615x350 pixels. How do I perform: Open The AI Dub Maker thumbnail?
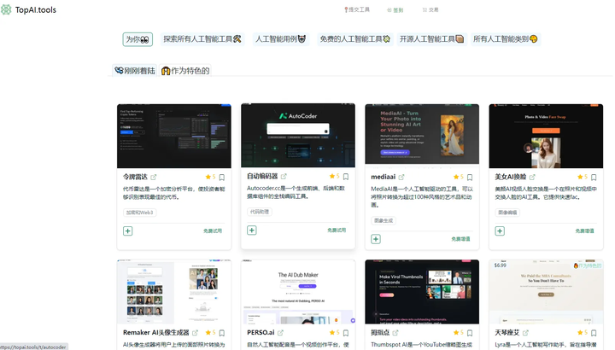(298, 292)
